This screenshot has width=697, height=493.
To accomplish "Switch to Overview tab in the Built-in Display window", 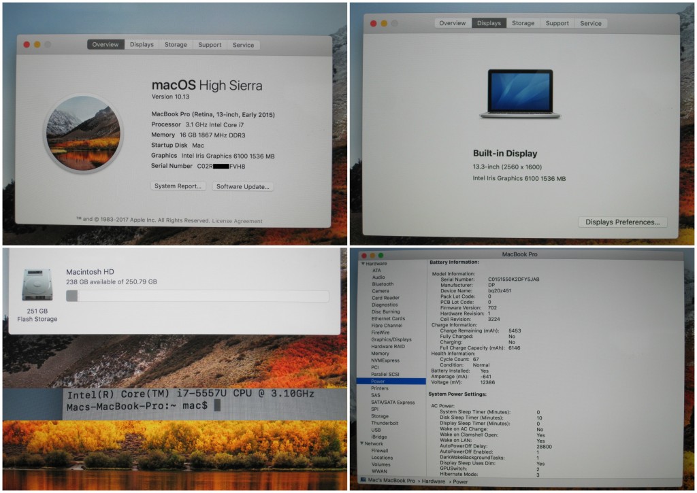I will pyautogui.click(x=453, y=23).
